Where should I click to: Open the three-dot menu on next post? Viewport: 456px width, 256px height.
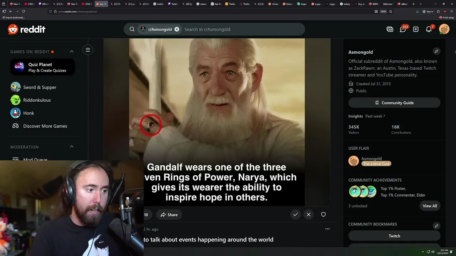coord(327,229)
